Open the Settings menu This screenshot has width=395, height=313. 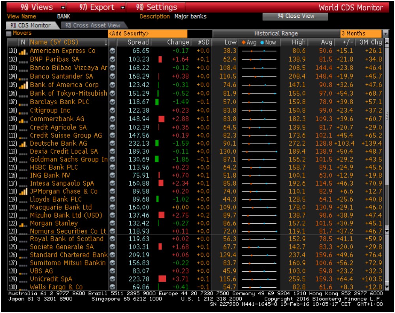156,7
